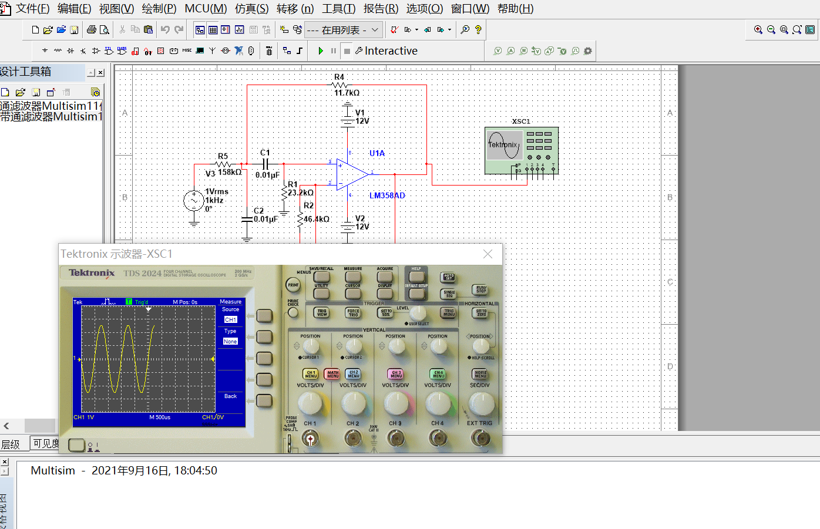Screen dimensions: 820x529
Task: Open the 文件(F) menu
Action: (x=32, y=9)
